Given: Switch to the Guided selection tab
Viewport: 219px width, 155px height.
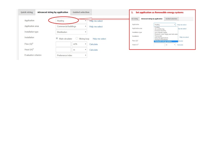Looking at the screenshot, I should [81, 12].
